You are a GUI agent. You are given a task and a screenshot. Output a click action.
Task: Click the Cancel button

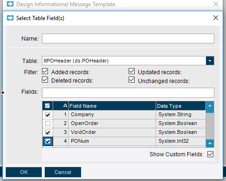[x=63, y=172]
